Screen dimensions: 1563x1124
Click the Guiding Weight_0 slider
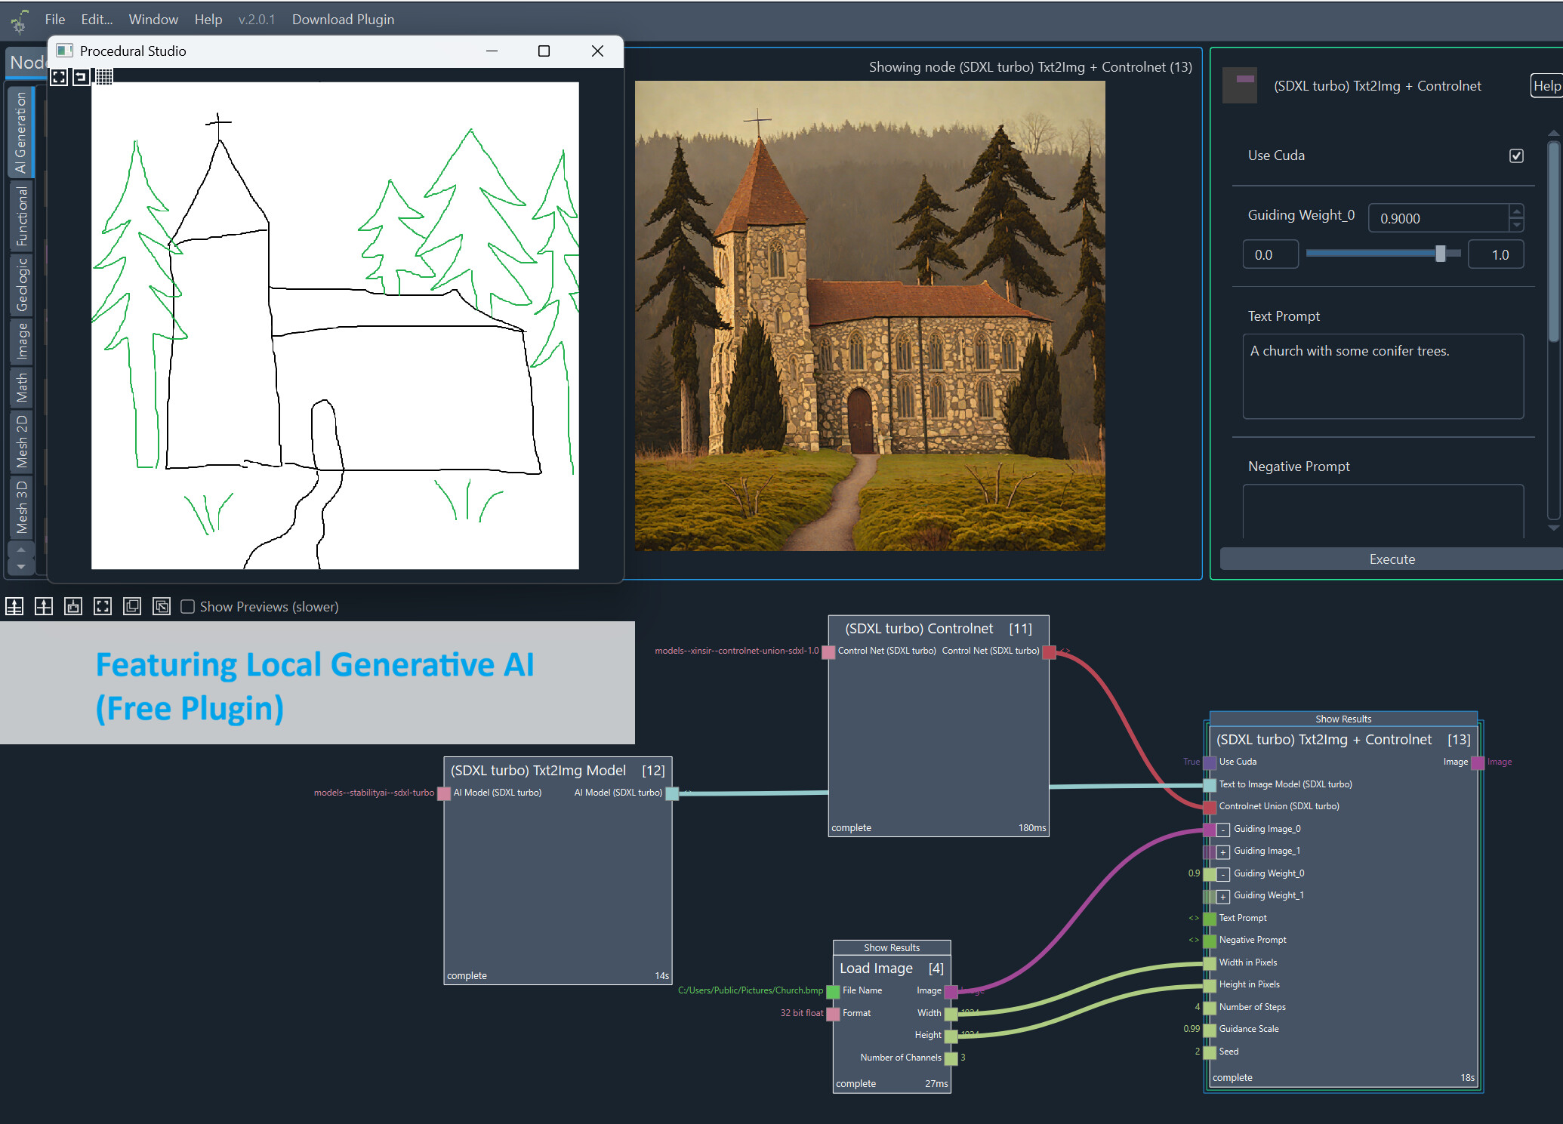(x=1441, y=254)
